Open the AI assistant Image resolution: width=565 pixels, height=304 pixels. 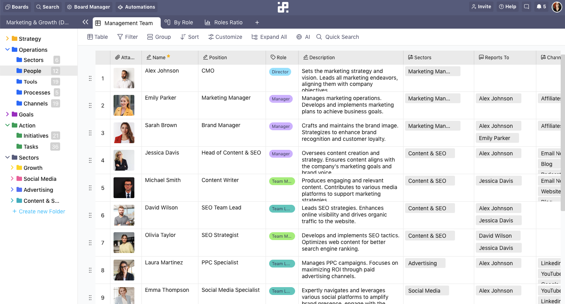tap(303, 36)
